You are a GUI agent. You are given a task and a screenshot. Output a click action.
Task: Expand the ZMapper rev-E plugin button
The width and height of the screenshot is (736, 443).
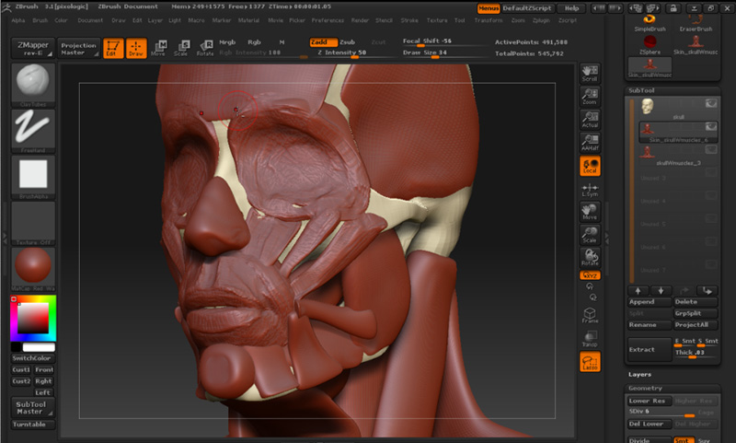tap(33, 48)
